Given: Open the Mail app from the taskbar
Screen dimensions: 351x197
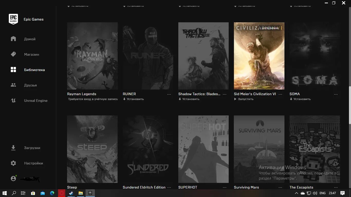Looking at the screenshot, I should (42, 193).
